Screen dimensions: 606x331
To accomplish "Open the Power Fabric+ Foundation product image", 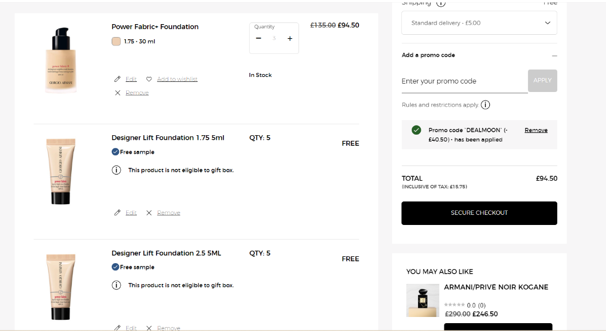I will pyautogui.click(x=61, y=59).
